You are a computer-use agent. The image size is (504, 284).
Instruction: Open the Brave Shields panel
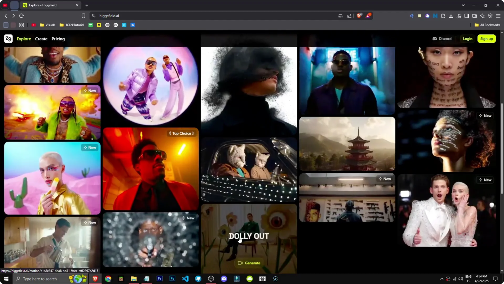tap(359, 16)
